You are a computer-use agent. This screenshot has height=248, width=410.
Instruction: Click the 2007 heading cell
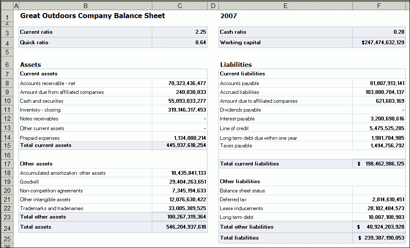(253, 15)
